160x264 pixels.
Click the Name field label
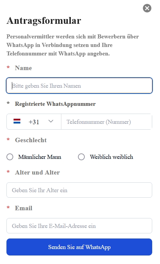tap(23, 68)
